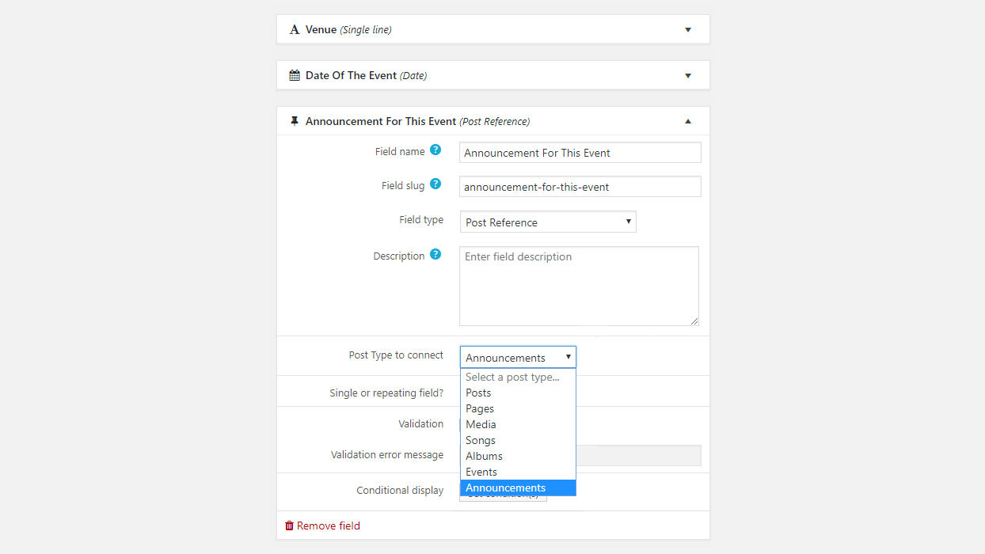The image size is (985, 554).
Task: Open the help tooltip for Description
Action: tap(435, 255)
